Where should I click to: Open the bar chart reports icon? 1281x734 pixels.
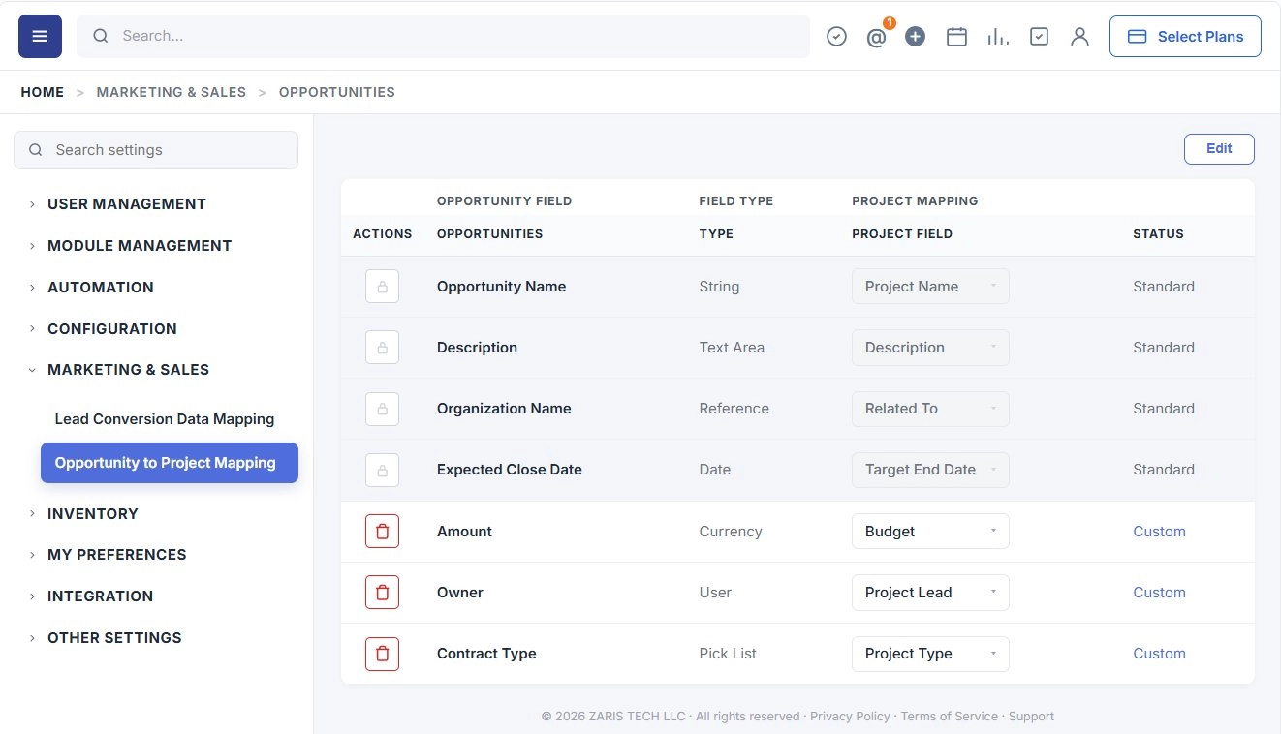coord(998,37)
